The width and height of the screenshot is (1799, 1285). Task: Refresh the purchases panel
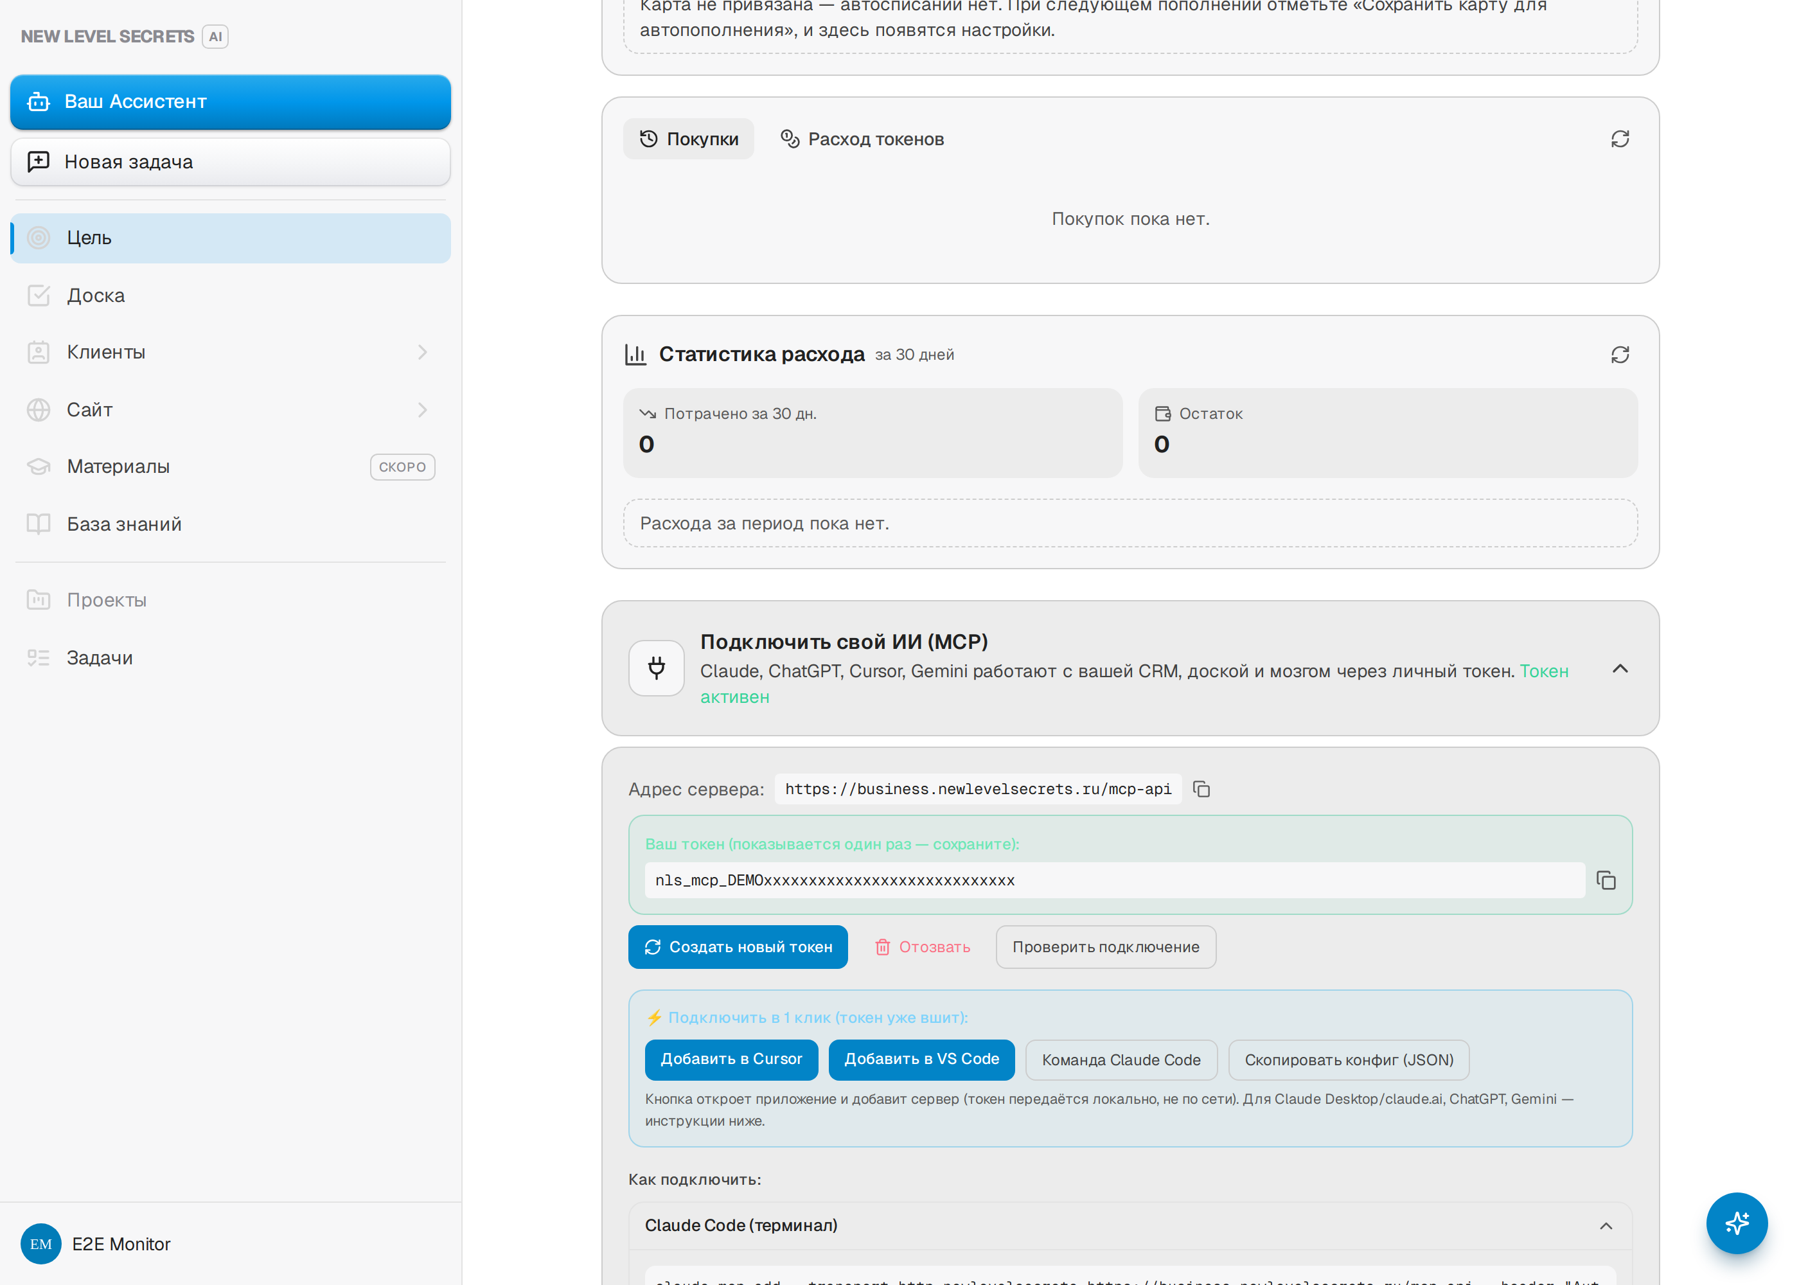coord(1619,139)
